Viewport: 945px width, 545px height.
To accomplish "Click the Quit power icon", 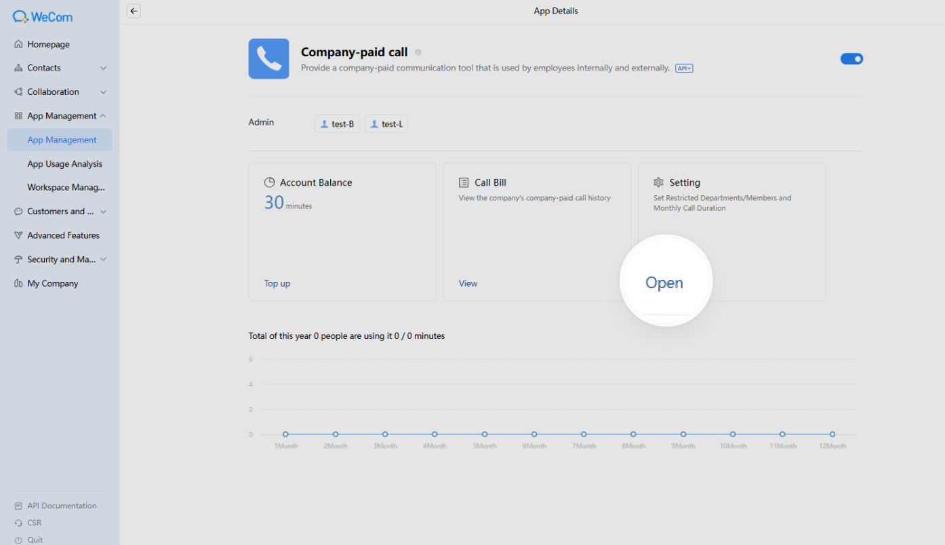I will click(x=18, y=540).
